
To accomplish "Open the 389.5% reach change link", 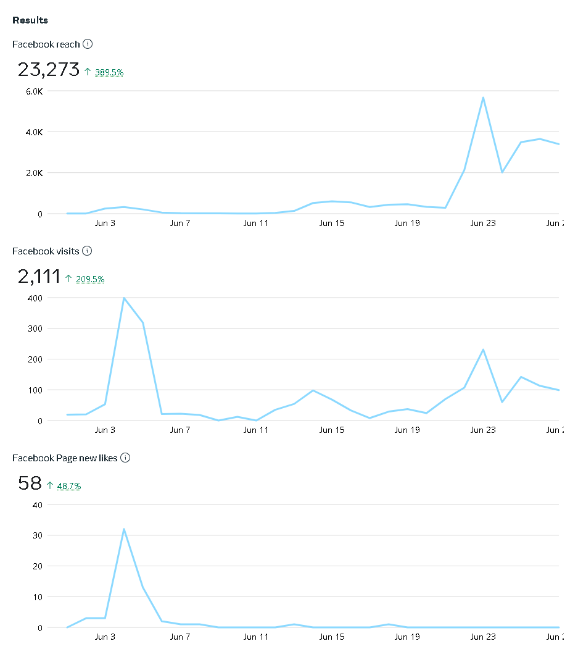I will pyautogui.click(x=109, y=72).
